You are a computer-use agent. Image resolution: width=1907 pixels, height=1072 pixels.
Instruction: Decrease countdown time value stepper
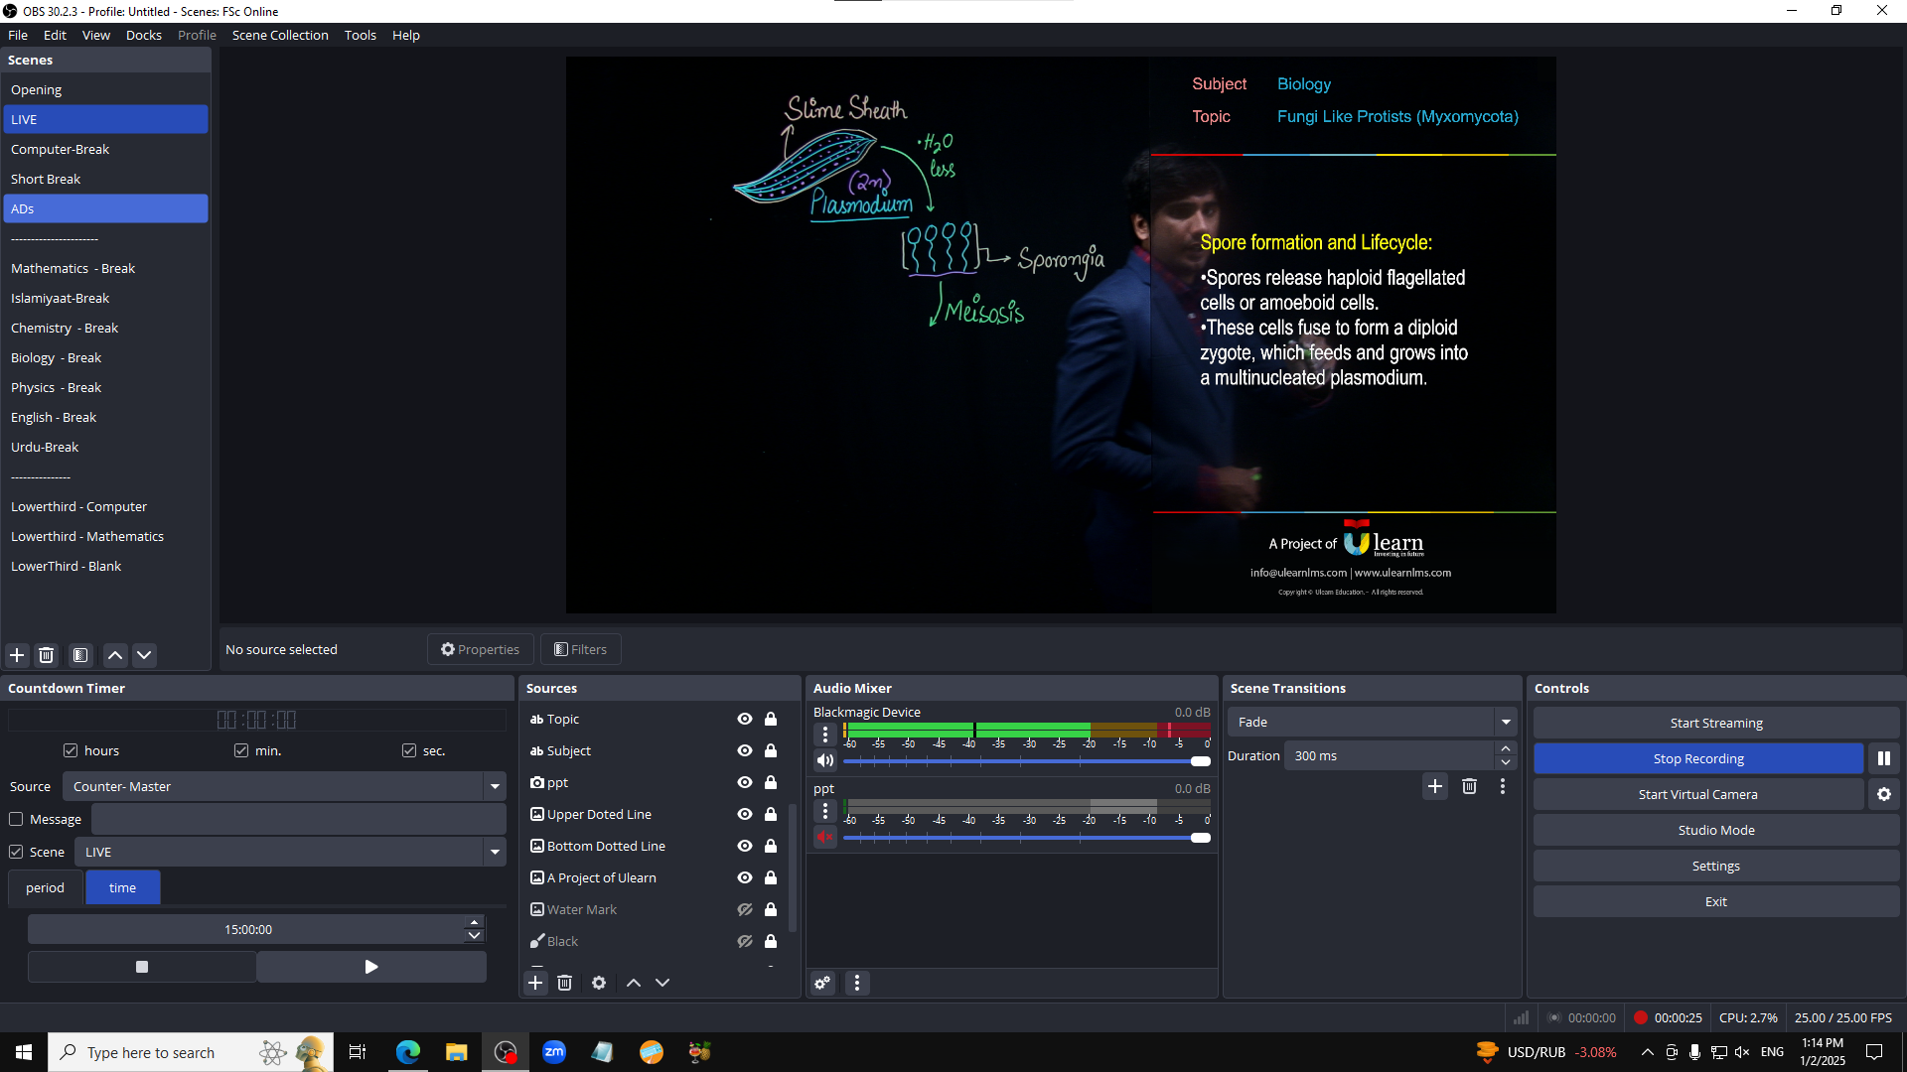(475, 936)
